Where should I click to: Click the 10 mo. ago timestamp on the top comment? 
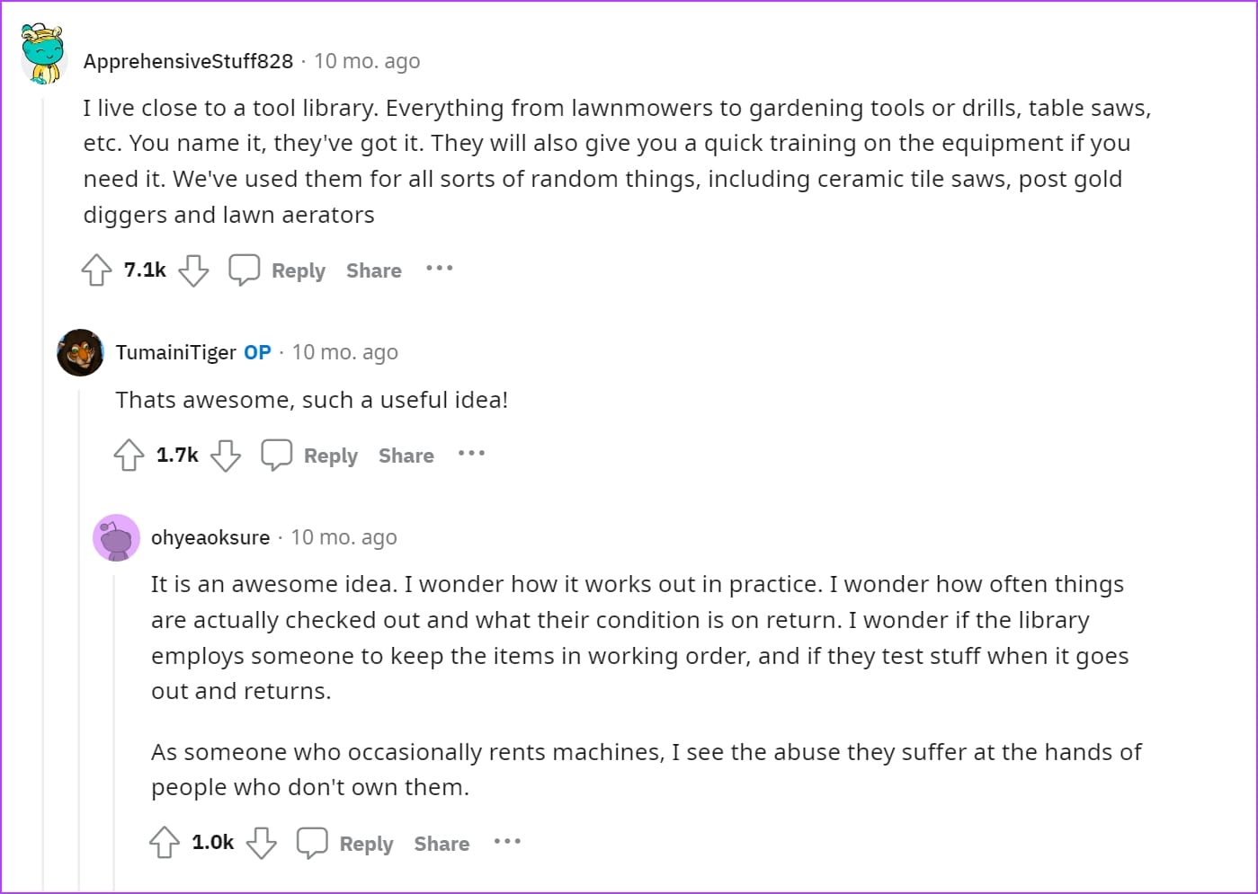(367, 61)
